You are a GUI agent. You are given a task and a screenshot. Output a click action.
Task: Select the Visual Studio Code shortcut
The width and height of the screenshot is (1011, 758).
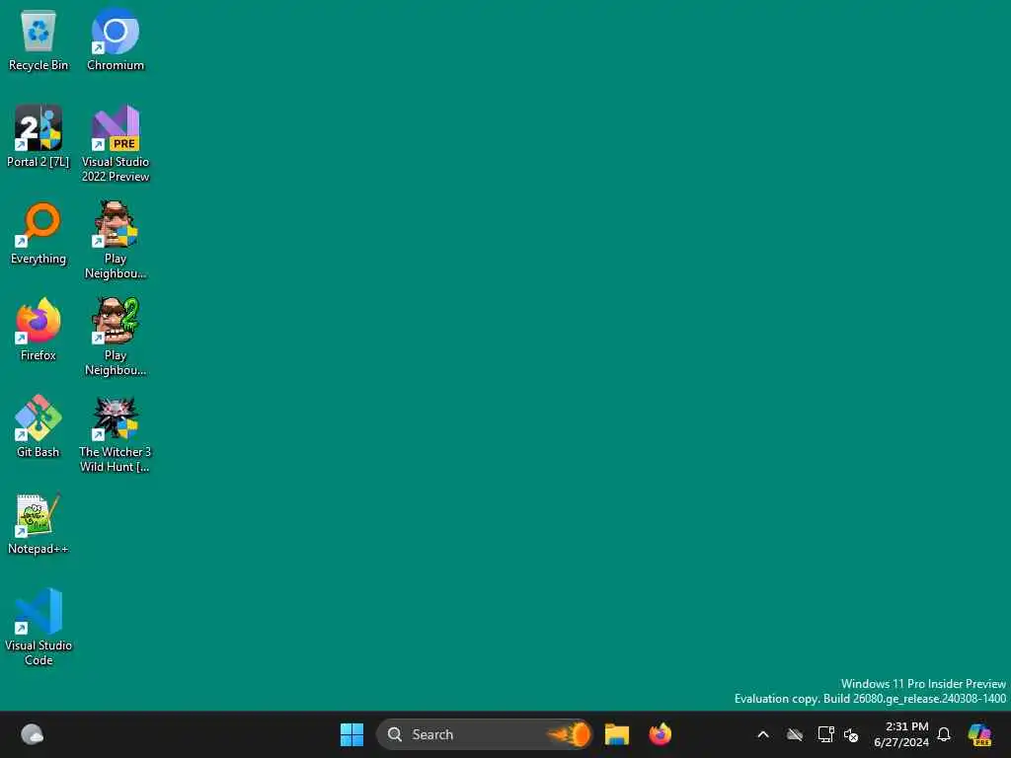(x=39, y=627)
